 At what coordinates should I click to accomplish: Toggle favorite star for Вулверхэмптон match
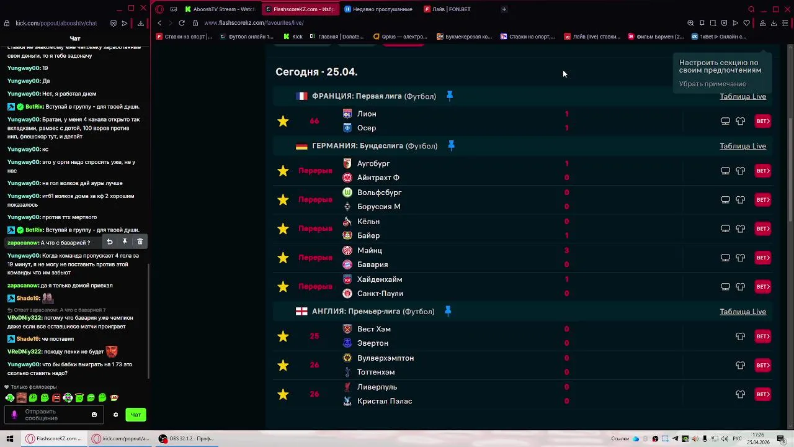(283, 365)
